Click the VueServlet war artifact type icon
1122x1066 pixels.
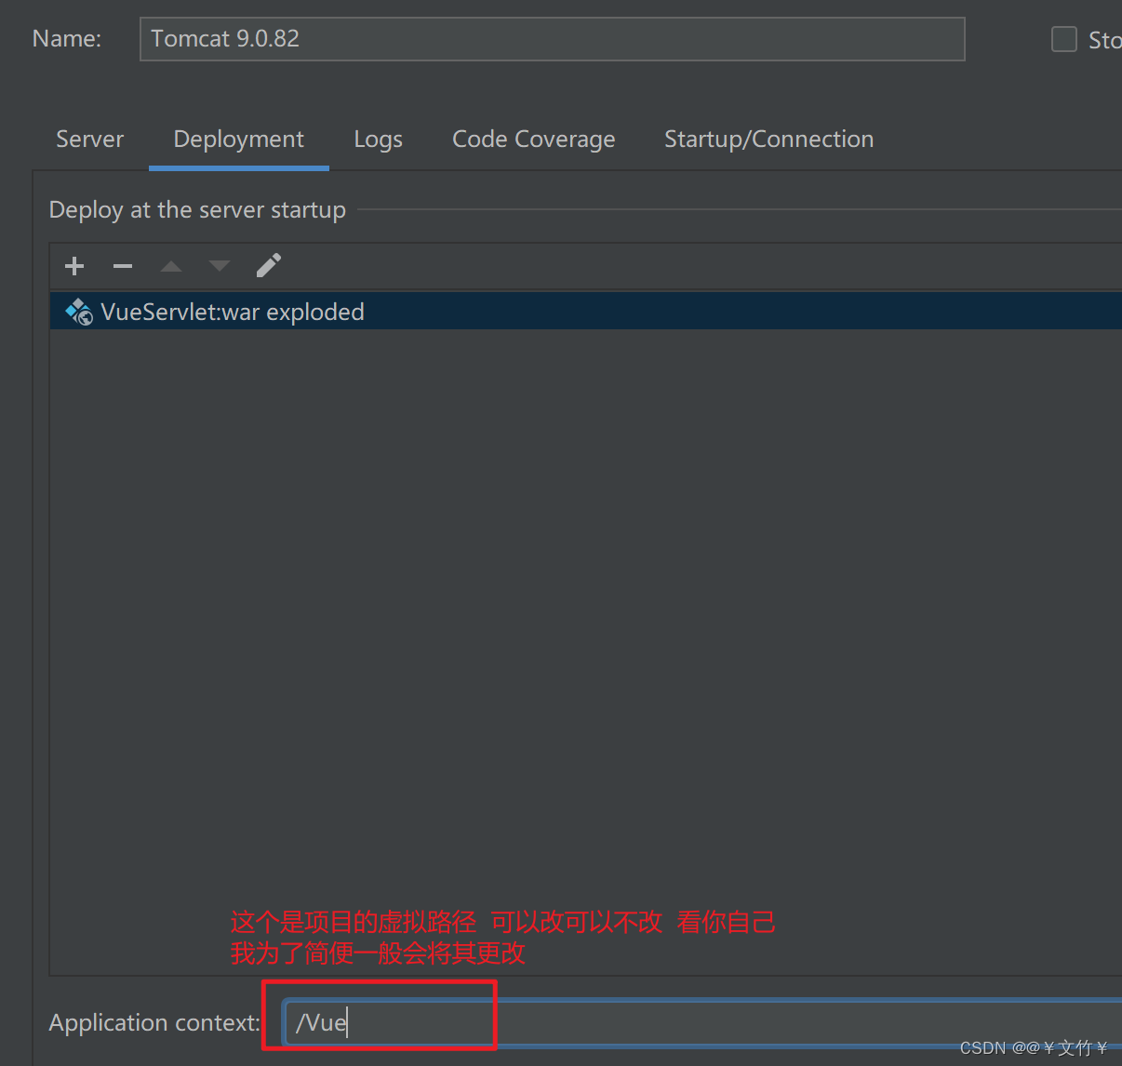click(78, 311)
